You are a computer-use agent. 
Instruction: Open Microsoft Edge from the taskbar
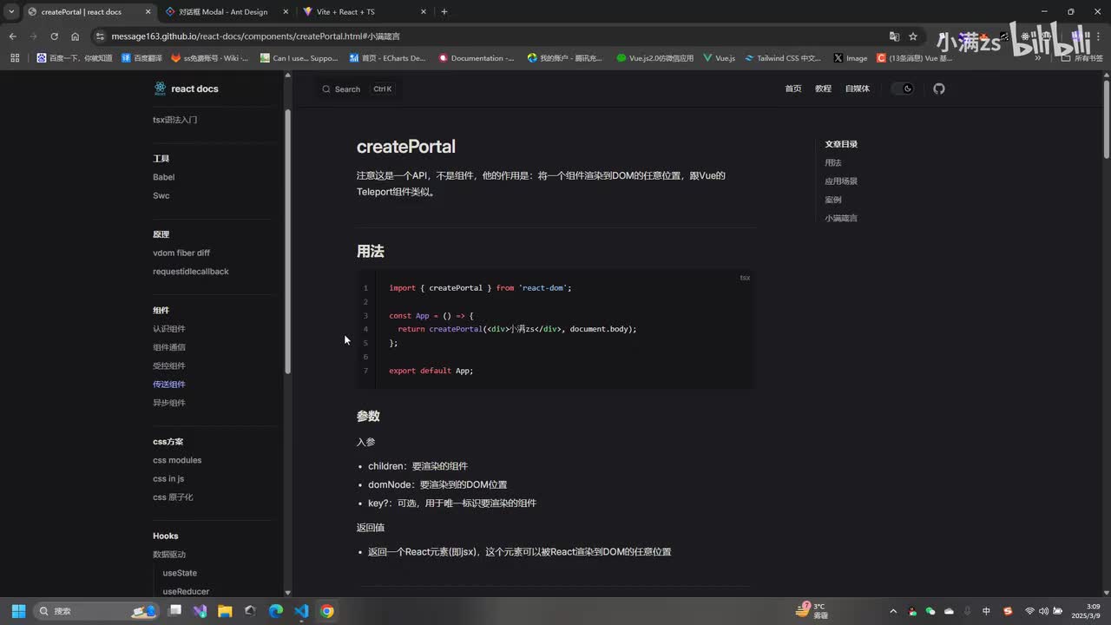pyautogui.click(x=276, y=611)
